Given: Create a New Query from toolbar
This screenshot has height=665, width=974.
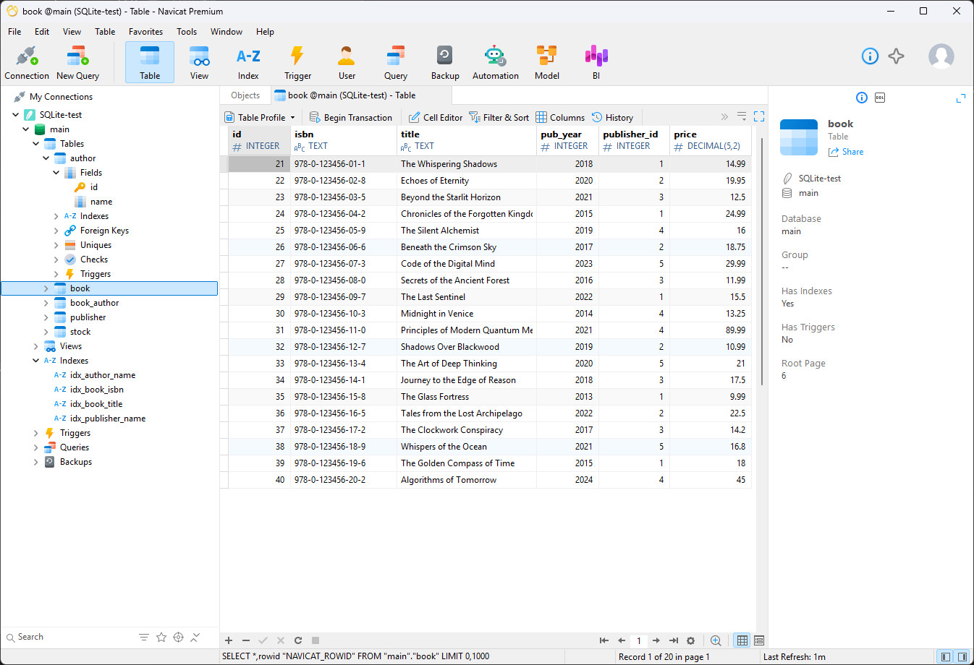Looking at the screenshot, I should [77, 62].
